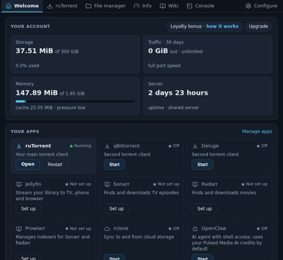This screenshot has width=283, height=260.
Task: Click the 'Loyalty bonus' label
Action: click(x=186, y=26)
